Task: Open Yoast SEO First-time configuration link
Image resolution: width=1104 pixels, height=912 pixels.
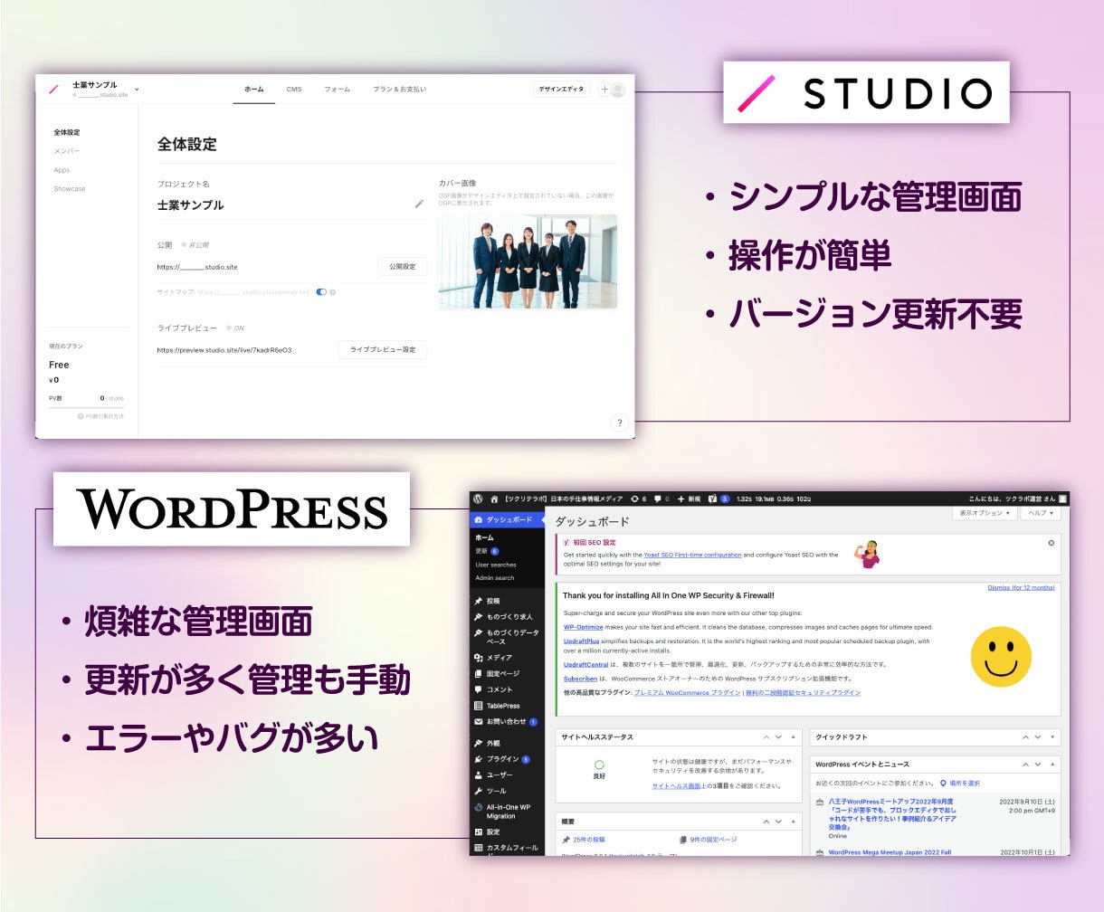Action: (692, 555)
